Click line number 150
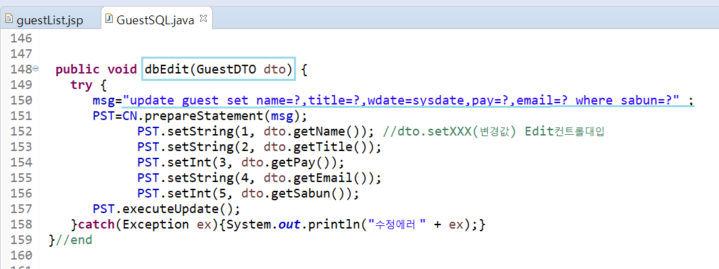The image size is (719, 269). tap(21, 100)
